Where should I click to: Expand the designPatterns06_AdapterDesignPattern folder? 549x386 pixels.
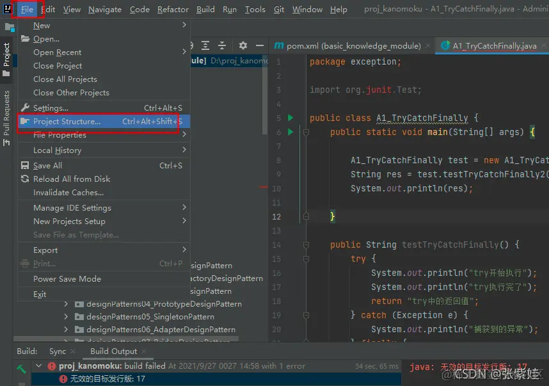point(66,330)
